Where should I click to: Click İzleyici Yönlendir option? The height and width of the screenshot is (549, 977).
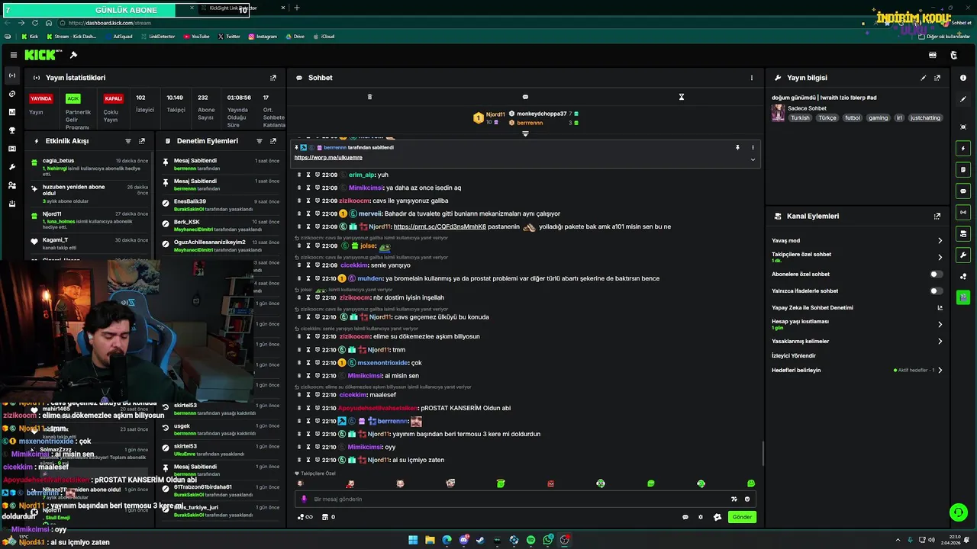click(x=794, y=355)
